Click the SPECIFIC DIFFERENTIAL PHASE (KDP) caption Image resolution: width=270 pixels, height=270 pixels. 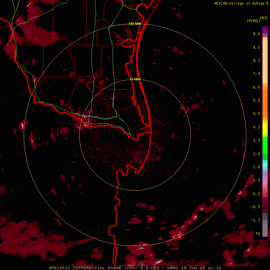point(94,268)
